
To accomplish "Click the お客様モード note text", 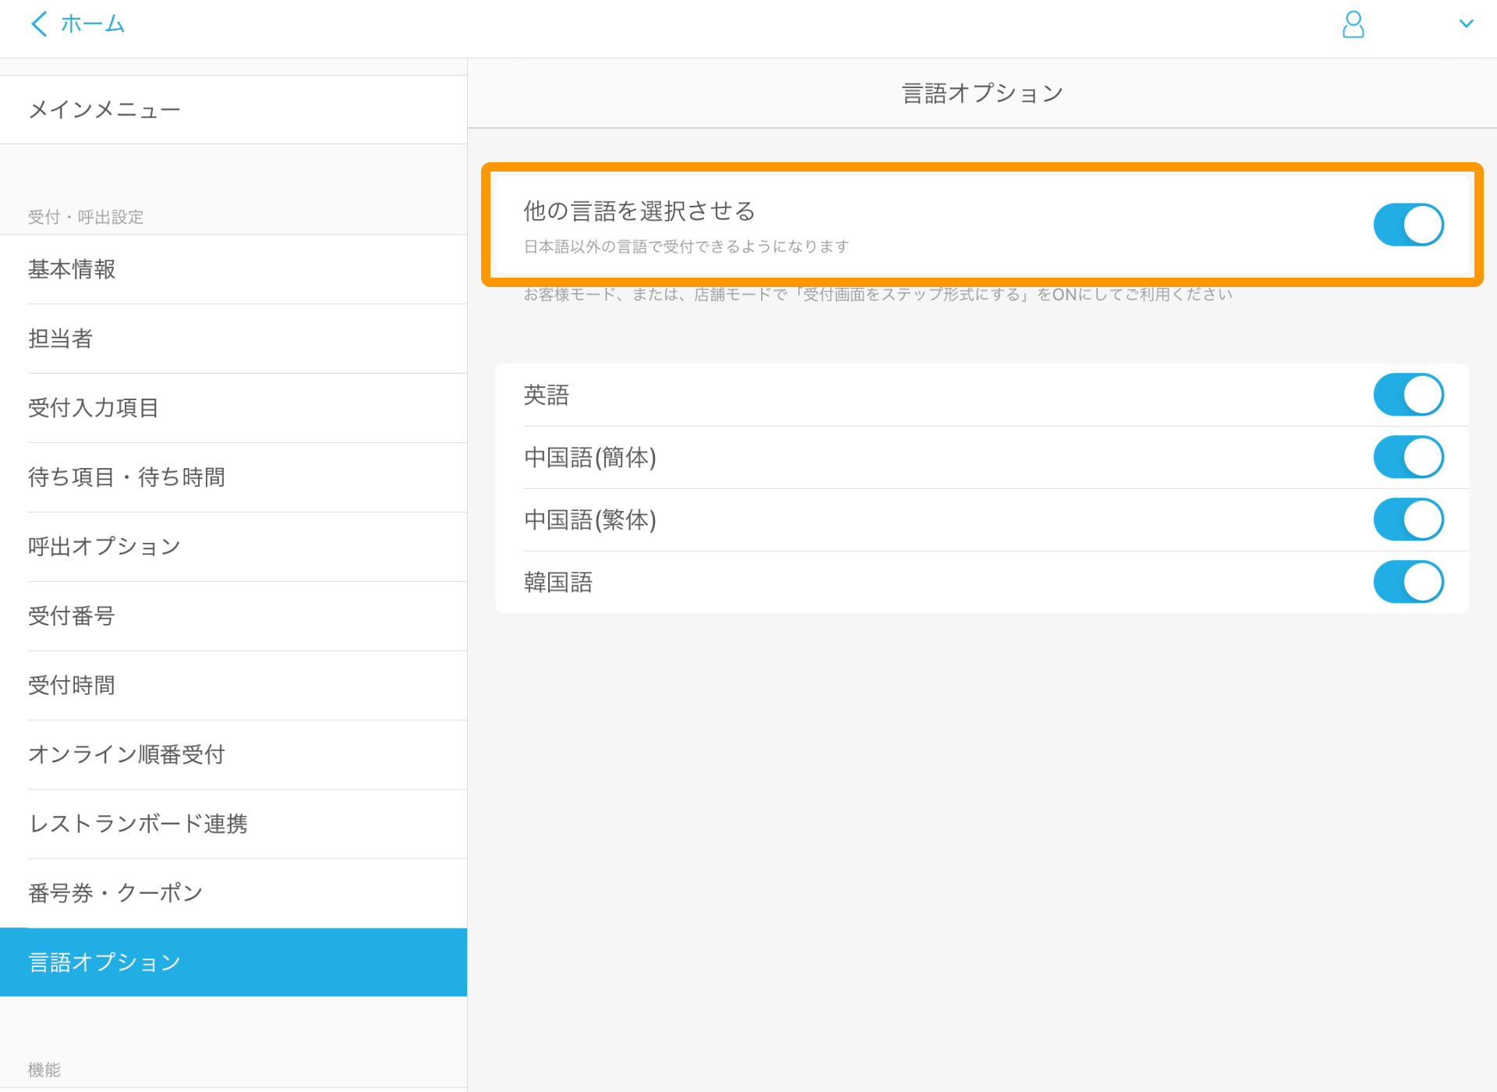I will tap(878, 295).
